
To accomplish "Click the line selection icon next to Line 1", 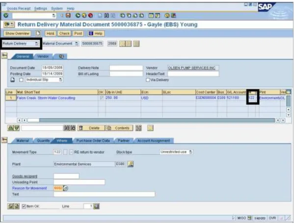I will coord(96,206).
